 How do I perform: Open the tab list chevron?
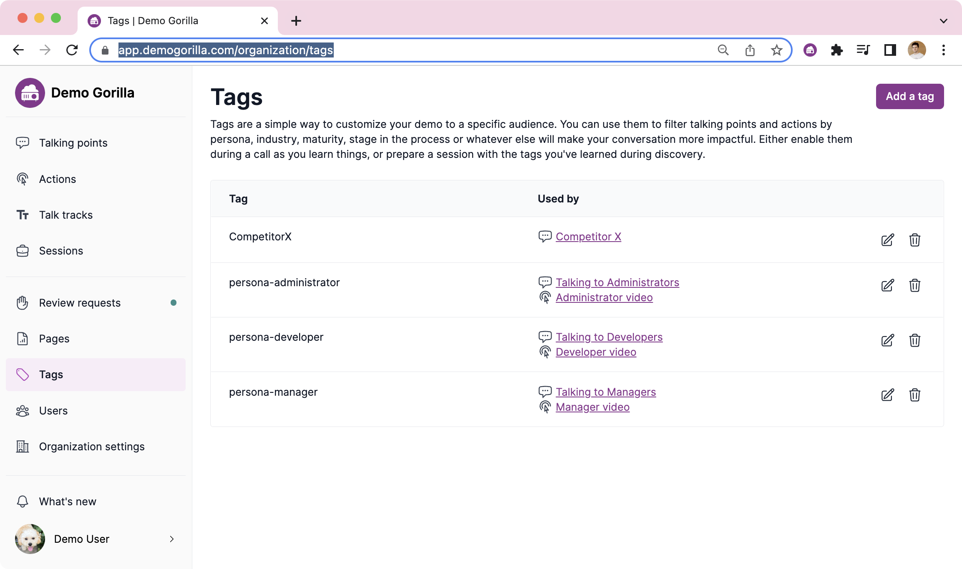pyautogui.click(x=943, y=20)
